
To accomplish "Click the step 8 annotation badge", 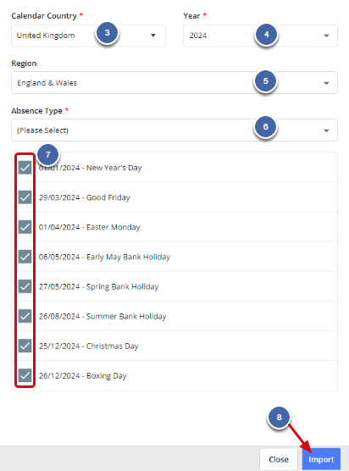I will coord(279,418).
